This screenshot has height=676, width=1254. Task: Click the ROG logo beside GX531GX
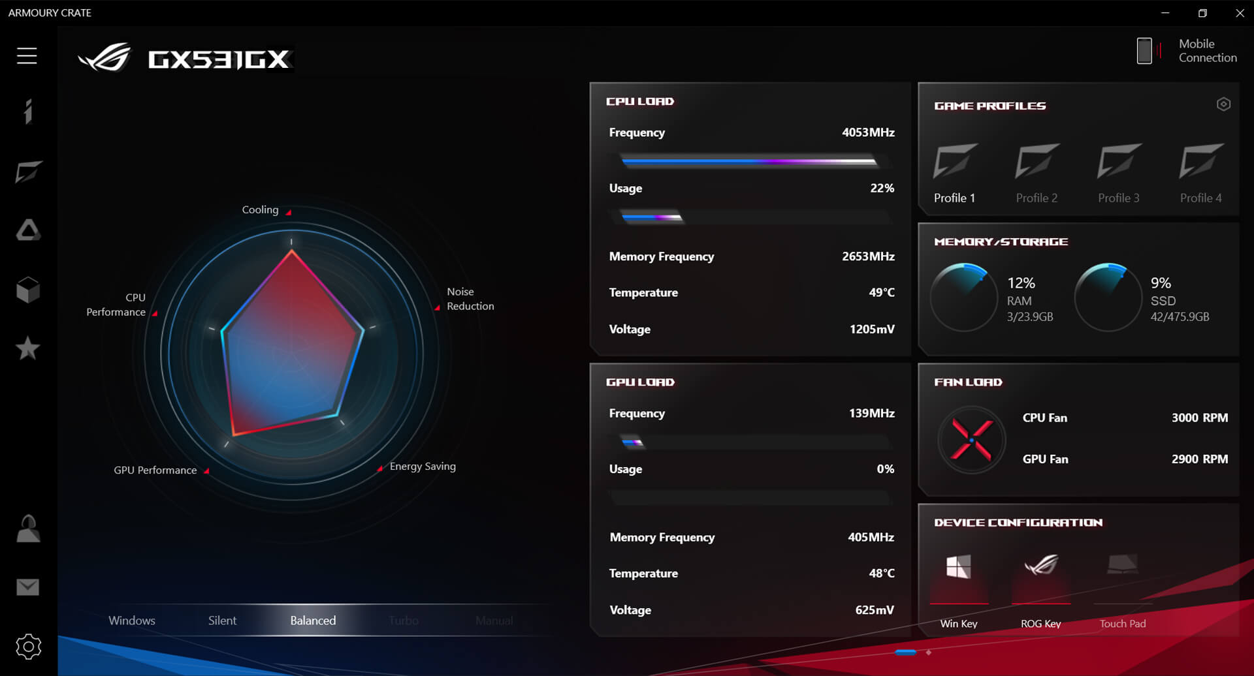(x=104, y=57)
